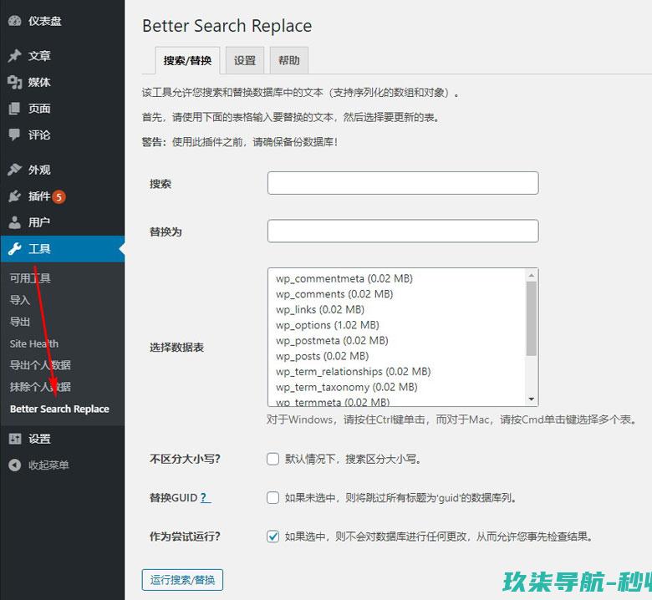Select wp_links table in list
652x600 pixels.
click(x=320, y=309)
